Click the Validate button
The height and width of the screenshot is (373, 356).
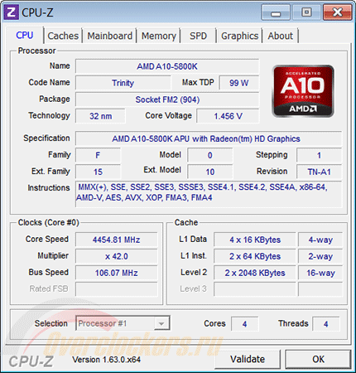coord(248,359)
